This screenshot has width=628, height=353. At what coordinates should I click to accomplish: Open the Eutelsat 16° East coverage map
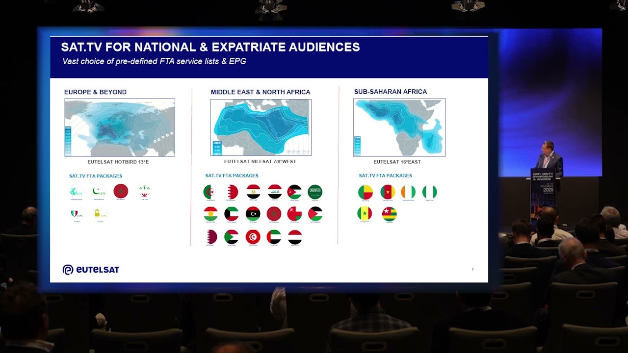tap(399, 127)
